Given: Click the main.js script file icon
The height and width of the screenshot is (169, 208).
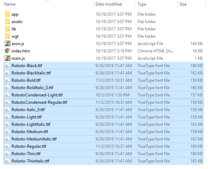Looking at the screenshot, I should [x=7, y=58].
